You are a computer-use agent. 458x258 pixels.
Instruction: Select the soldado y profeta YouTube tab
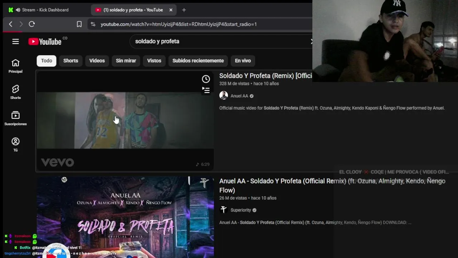click(133, 10)
